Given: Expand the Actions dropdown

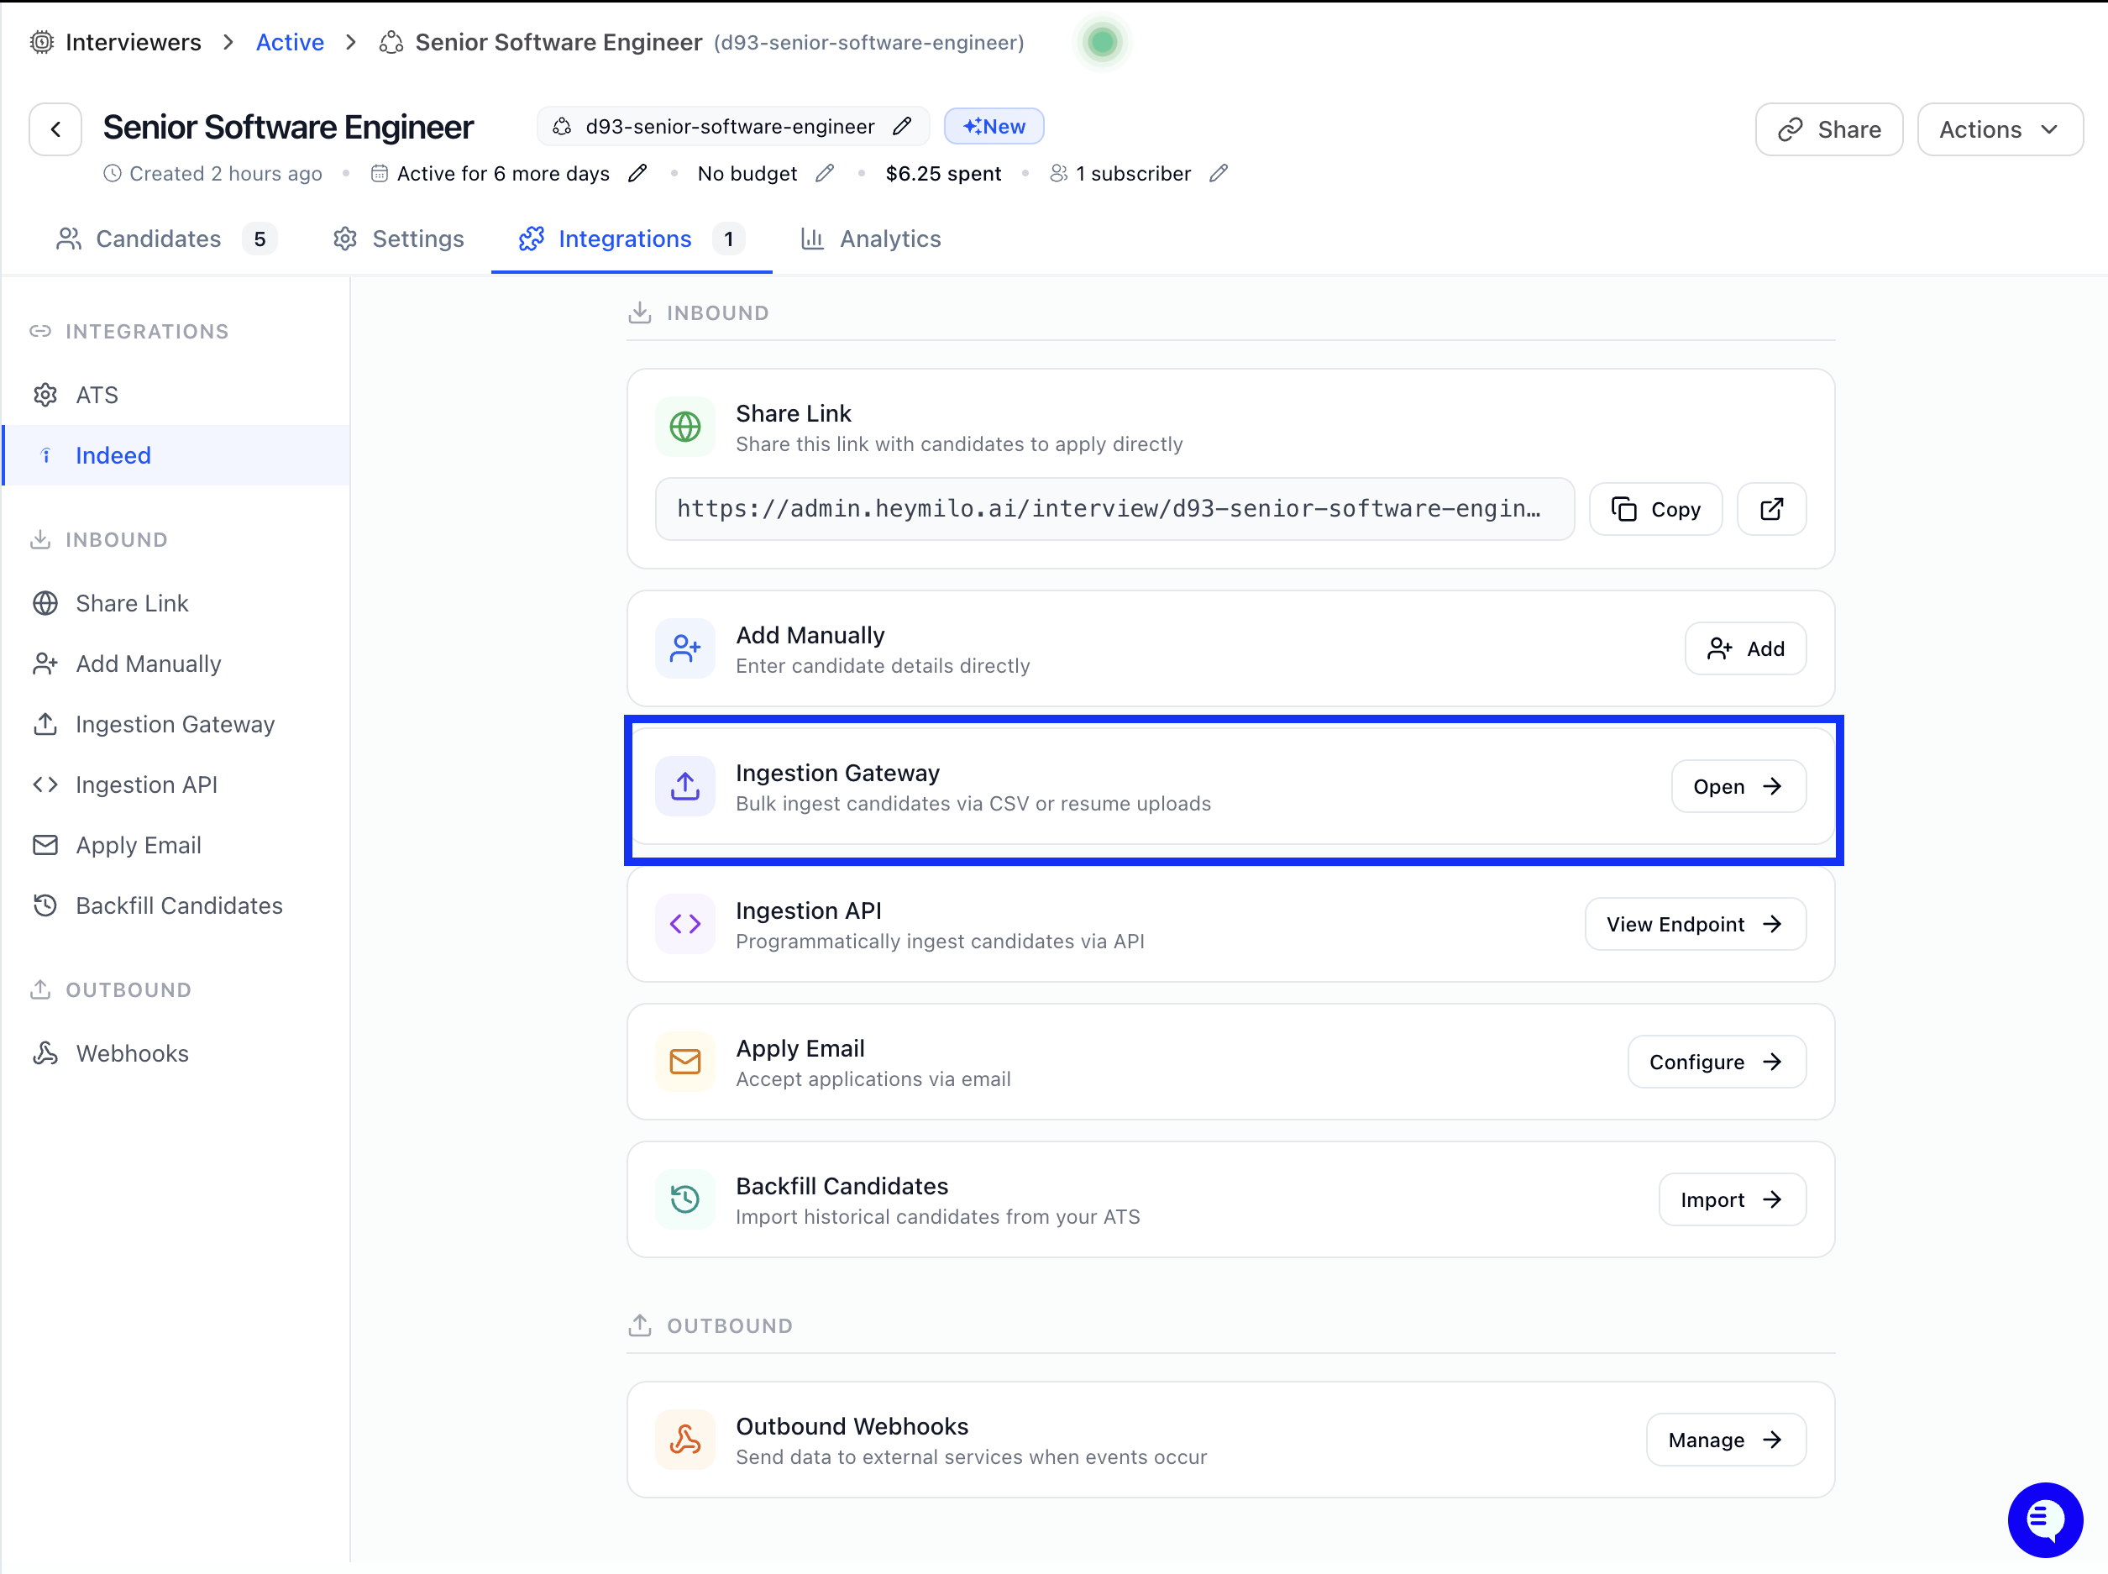Looking at the screenshot, I should tap(2000, 129).
